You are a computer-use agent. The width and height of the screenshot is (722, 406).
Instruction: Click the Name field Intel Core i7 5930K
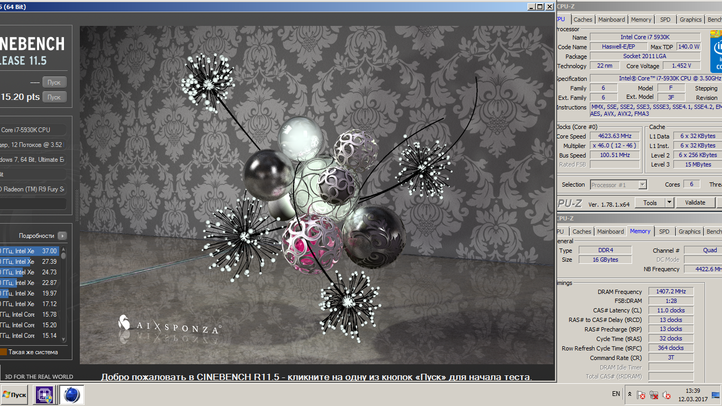pyautogui.click(x=645, y=37)
